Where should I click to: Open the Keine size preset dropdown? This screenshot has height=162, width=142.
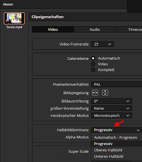tap(111, 108)
